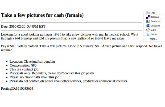Open the Twitter text link
Image resolution: width=165 pixels, height=107 pixels.
[154, 35]
